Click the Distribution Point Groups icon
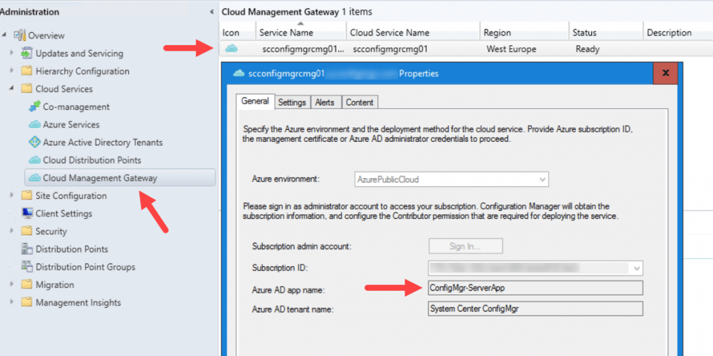The height and width of the screenshot is (356, 713). 27,267
